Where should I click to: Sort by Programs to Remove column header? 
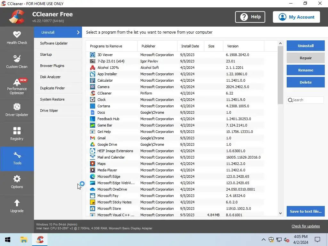(x=112, y=46)
